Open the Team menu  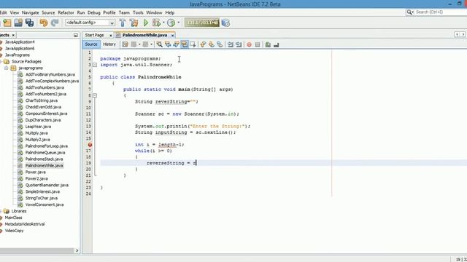[x=124, y=12]
